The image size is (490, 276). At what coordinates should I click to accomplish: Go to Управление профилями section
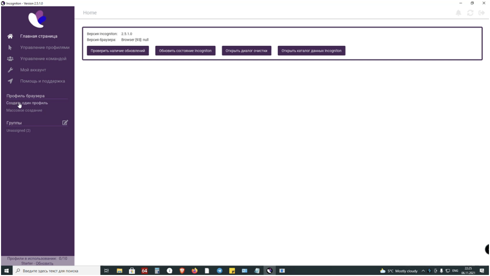tap(44, 47)
